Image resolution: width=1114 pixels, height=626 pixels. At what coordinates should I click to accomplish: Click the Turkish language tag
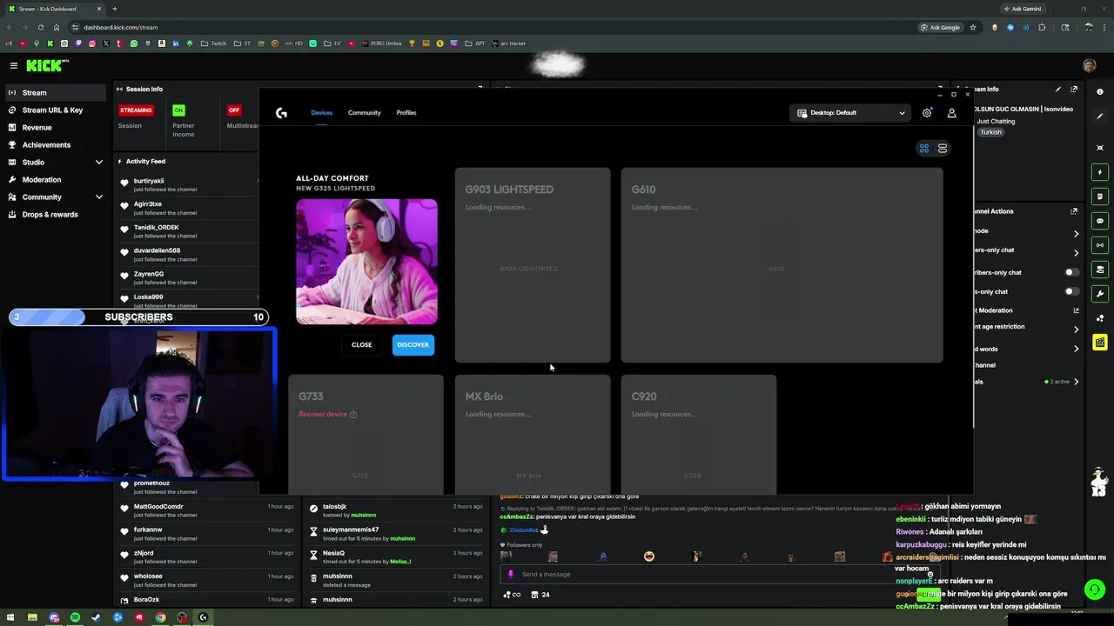pyautogui.click(x=990, y=132)
